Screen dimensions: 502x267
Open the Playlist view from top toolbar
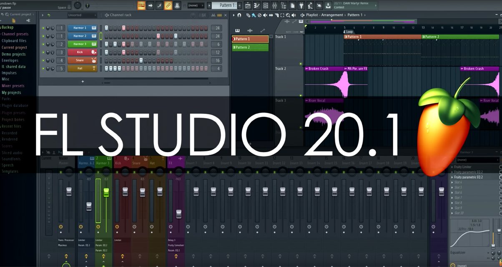tap(248, 5)
